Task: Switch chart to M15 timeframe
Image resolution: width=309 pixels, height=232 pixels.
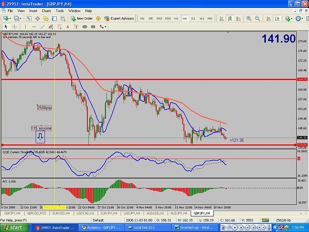Action: coord(159,18)
